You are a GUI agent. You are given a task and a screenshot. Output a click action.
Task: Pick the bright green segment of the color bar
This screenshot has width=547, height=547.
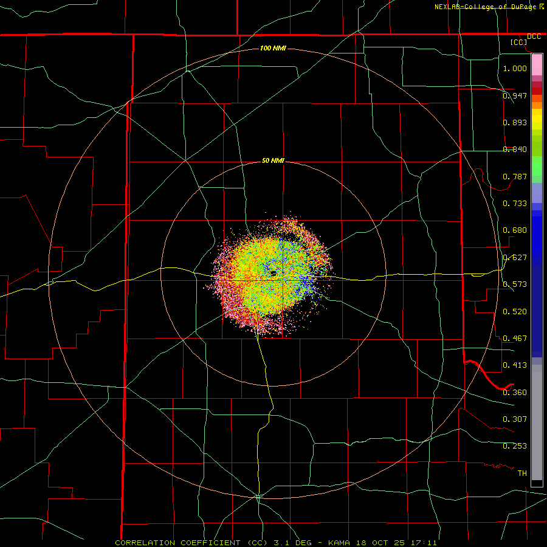coord(537,166)
